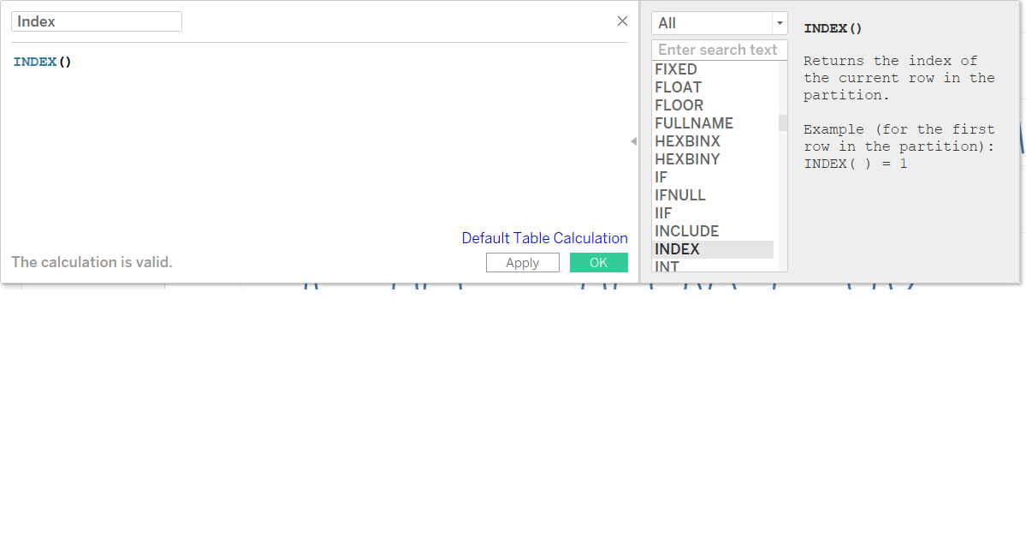
Task: Click the OK button
Action: point(598,262)
